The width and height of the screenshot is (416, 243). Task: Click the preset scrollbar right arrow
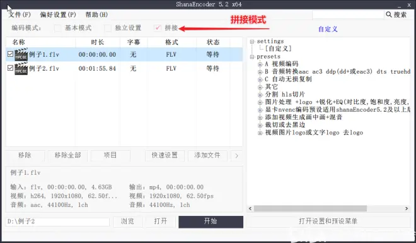coord(407,209)
